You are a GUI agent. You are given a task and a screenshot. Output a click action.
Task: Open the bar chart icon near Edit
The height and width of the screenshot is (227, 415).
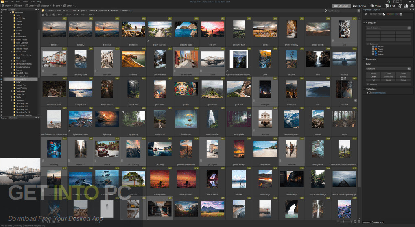406,6
